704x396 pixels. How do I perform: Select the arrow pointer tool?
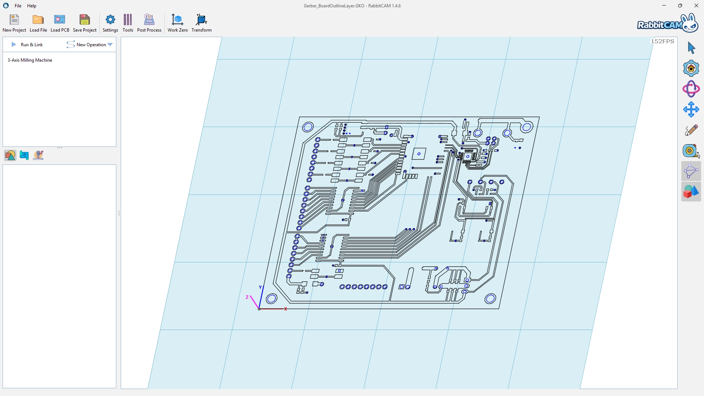pyautogui.click(x=691, y=48)
